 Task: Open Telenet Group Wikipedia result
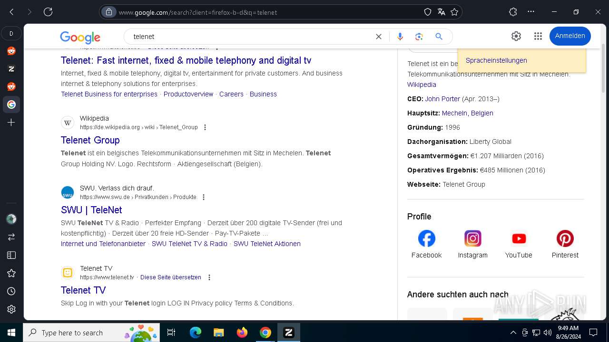[x=90, y=140]
